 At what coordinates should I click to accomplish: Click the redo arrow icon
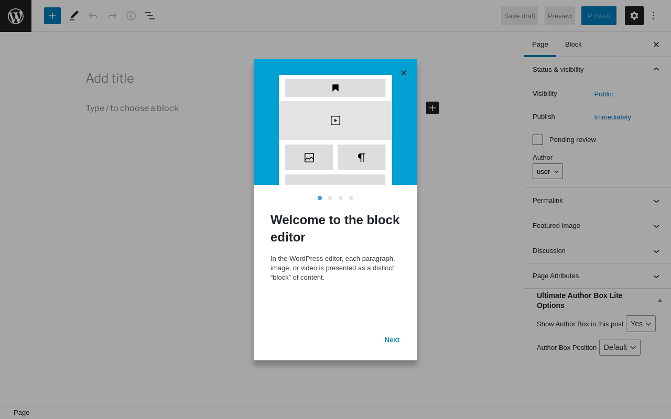[x=112, y=16]
